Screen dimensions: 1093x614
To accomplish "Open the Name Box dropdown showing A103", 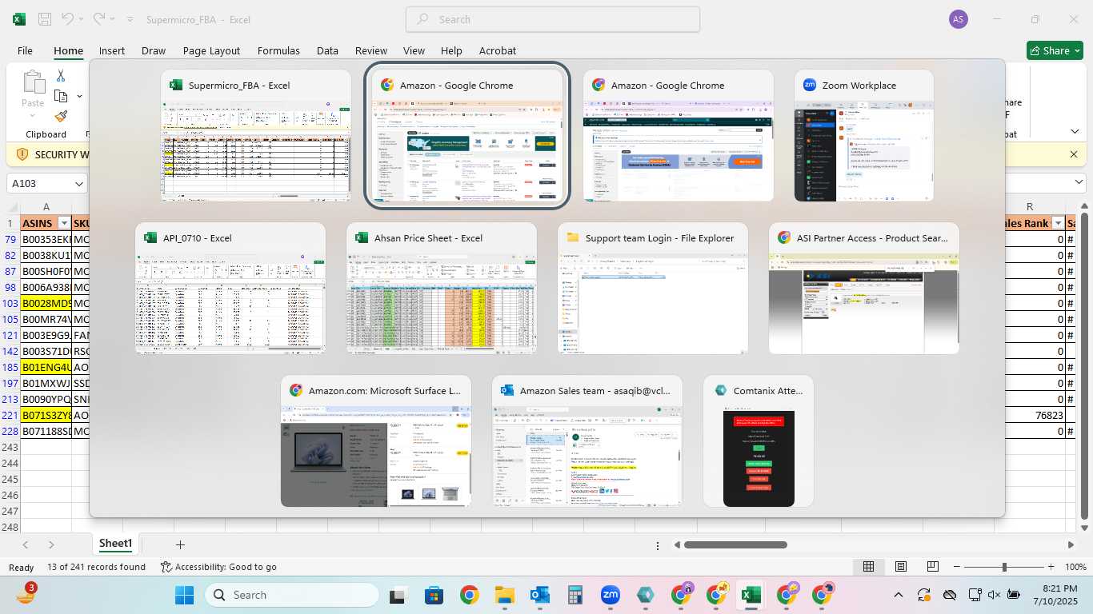I will 78,184.
